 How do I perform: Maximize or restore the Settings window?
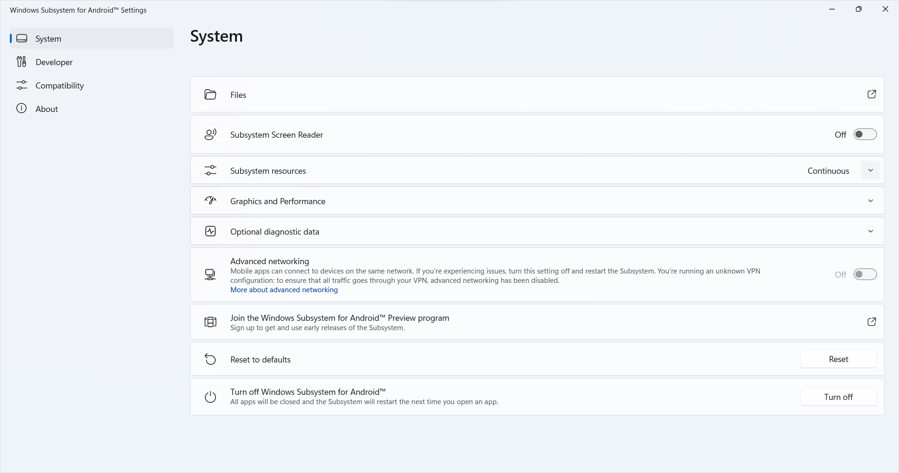pos(858,9)
